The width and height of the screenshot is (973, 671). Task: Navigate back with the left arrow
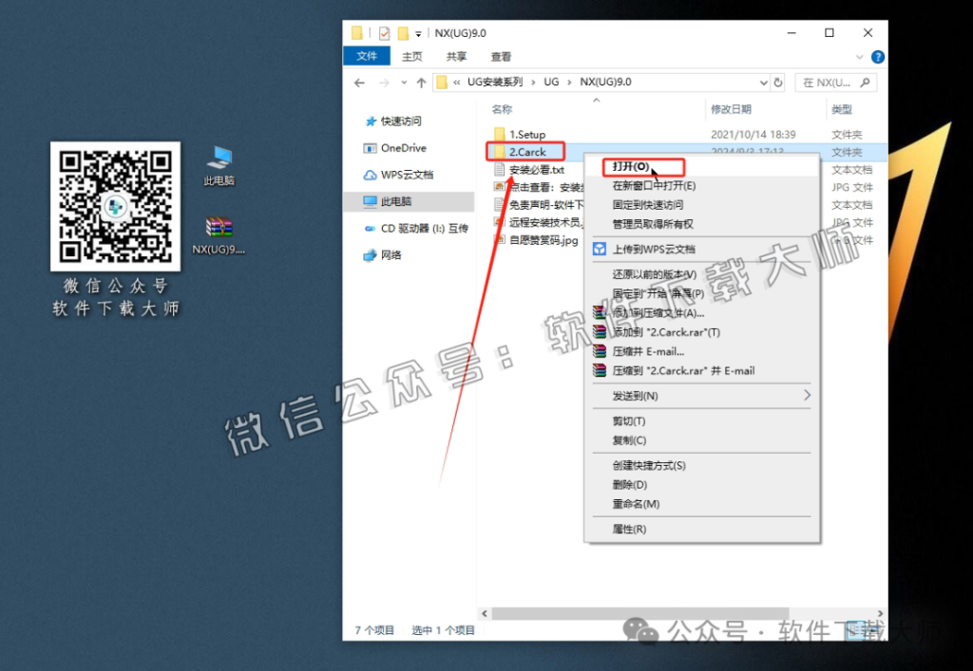point(359,83)
